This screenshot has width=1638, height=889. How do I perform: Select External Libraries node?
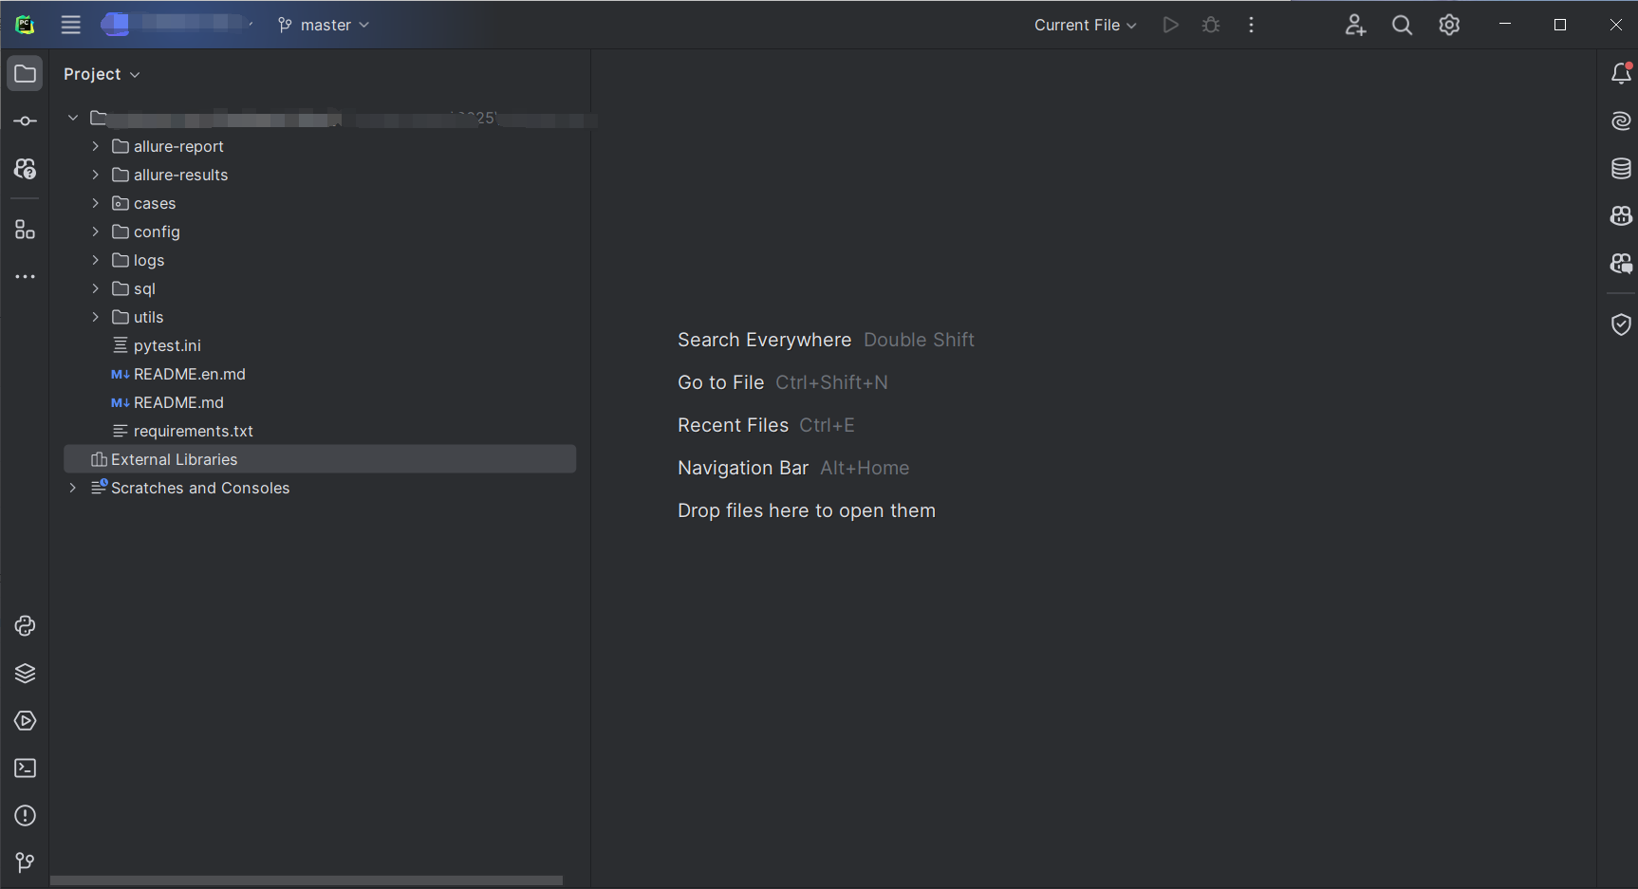pyautogui.click(x=320, y=459)
